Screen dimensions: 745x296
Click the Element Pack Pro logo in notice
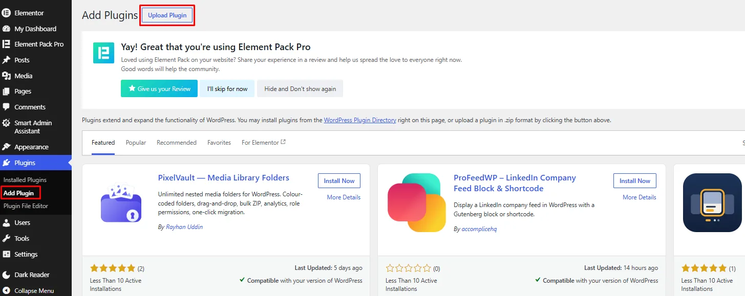(x=103, y=53)
